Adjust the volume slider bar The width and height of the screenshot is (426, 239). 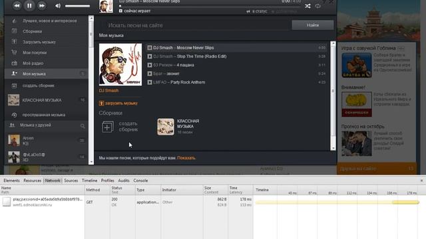coord(77,6)
